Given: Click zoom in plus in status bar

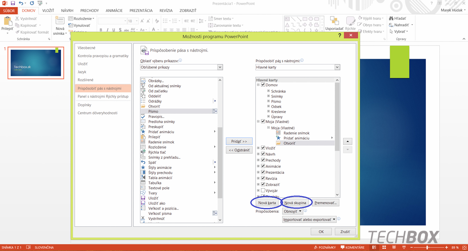Looking at the screenshot, I should [446, 247].
